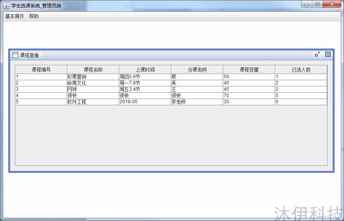The image size is (344, 221).
Task: Open the 帮助 menu
Action: tap(34, 16)
